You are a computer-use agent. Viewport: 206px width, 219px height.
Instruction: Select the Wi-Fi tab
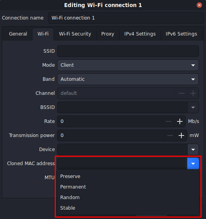[43, 34]
